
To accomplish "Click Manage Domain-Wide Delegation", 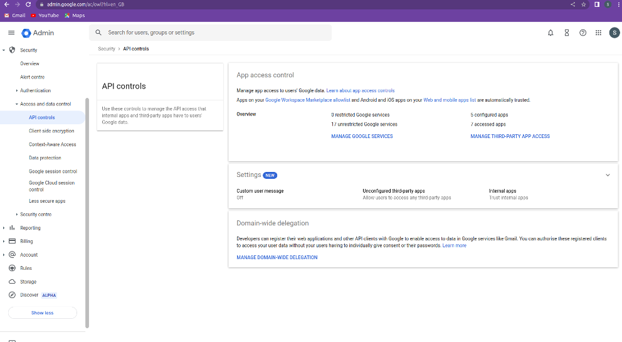I will (x=277, y=257).
